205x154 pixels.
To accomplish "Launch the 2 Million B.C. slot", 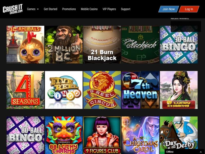I will (64, 45).
